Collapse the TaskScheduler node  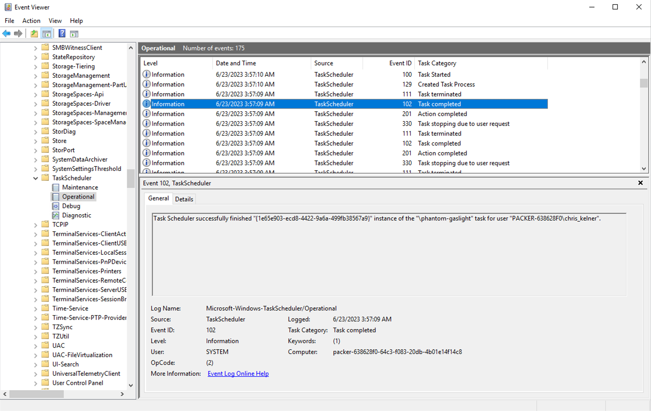click(35, 178)
